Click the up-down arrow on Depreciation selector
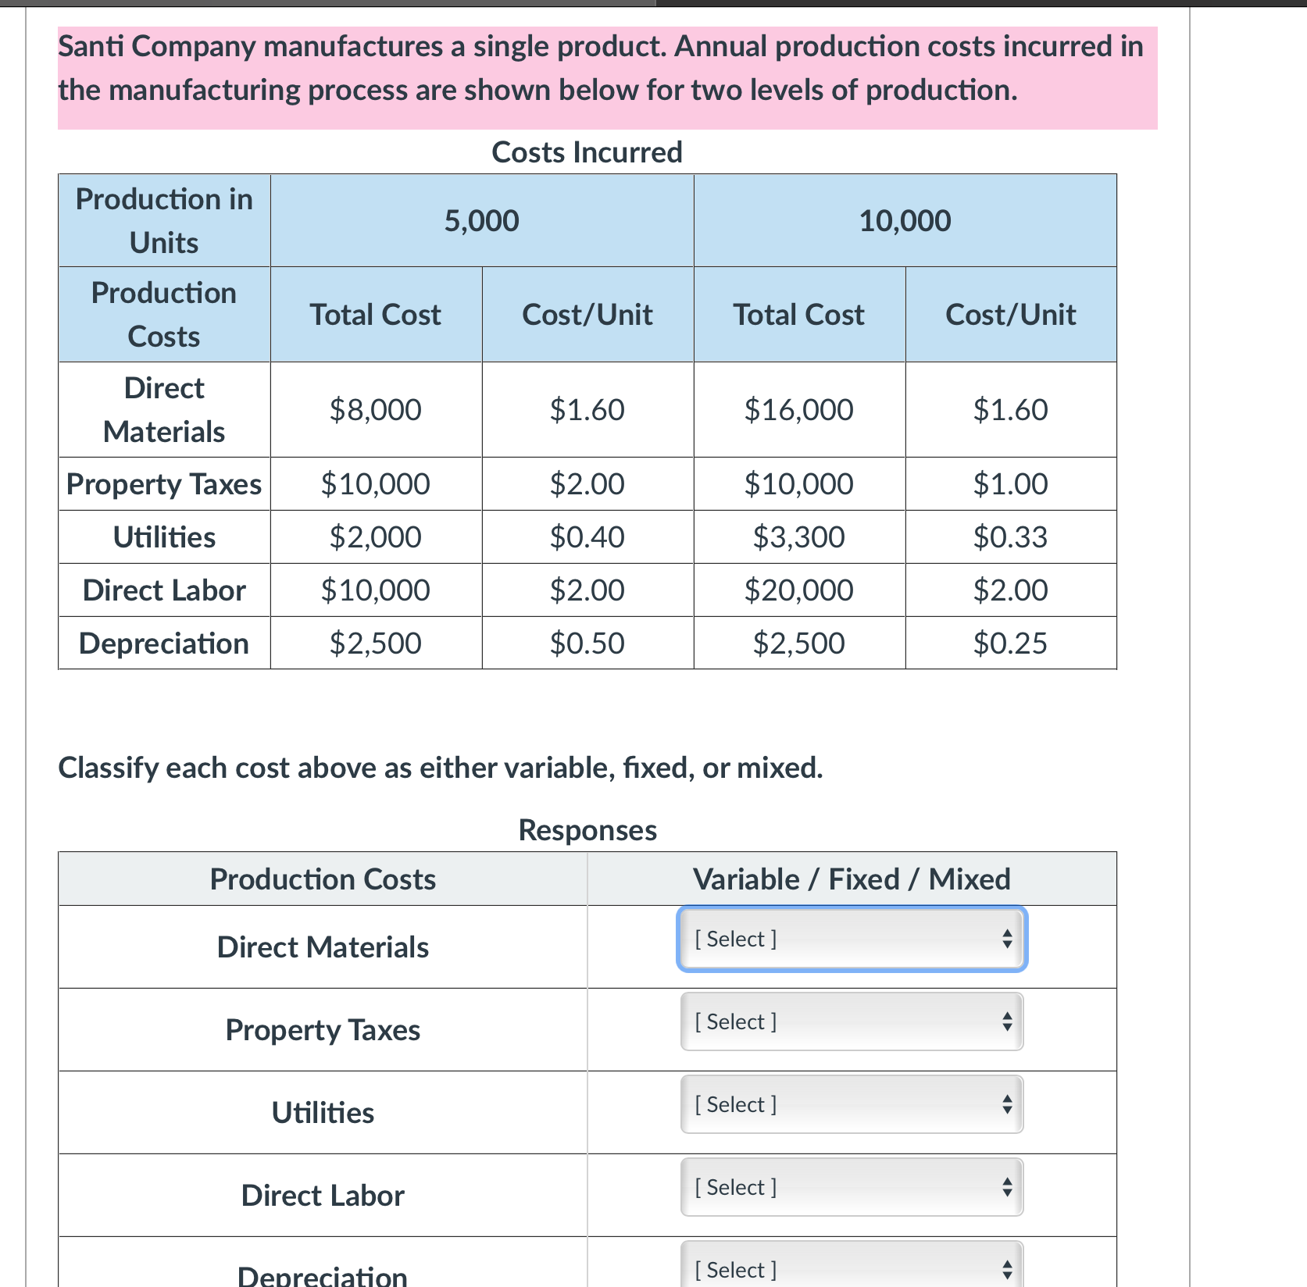The image size is (1307, 1287). coord(1007,1268)
